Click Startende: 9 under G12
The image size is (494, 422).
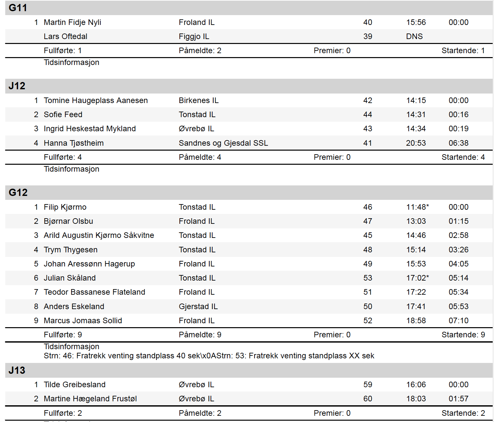pos(463,335)
